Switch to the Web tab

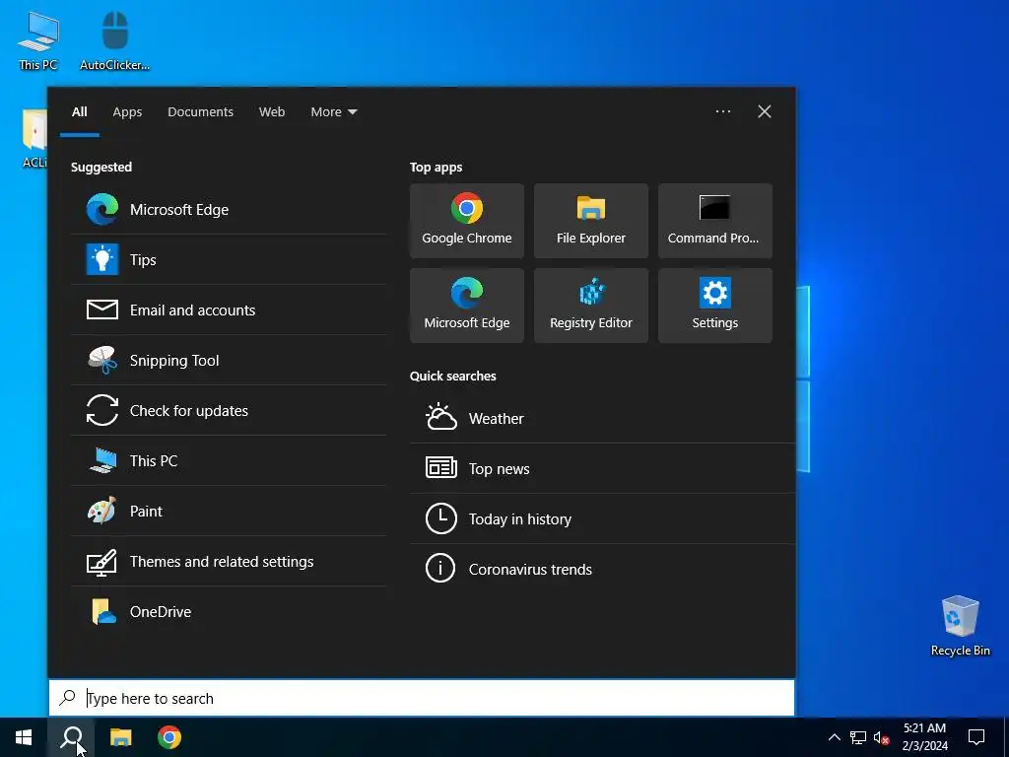click(272, 112)
